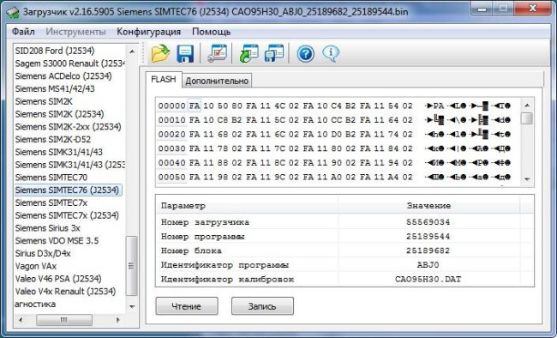The height and width of the screenshot is (338, 557).
Task: Open the settings checklist tool icon
Action: (x=217, y=54)
